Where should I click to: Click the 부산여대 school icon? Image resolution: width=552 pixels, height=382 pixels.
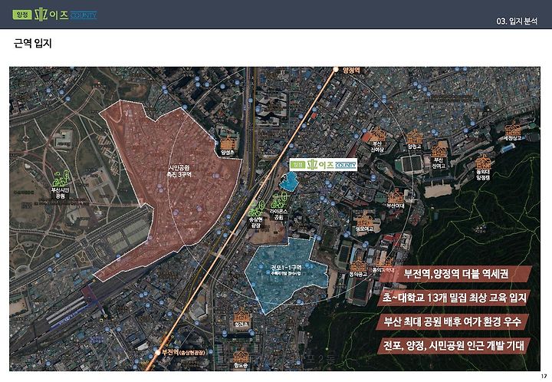coord(396,196)
